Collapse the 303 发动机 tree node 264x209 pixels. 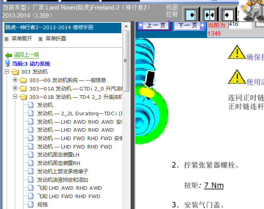coord(7,72)
